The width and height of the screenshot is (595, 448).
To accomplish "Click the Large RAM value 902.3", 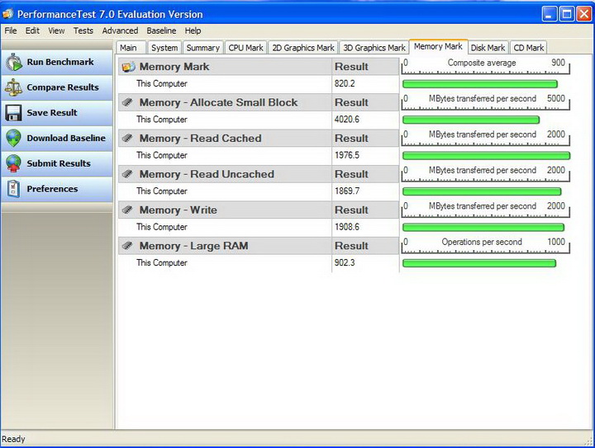I will coord(345,262).
